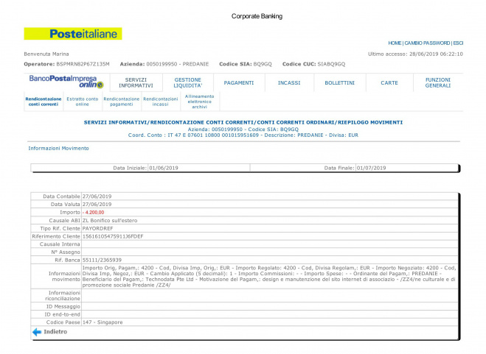Select the Incassi menu item

[288, 82]
